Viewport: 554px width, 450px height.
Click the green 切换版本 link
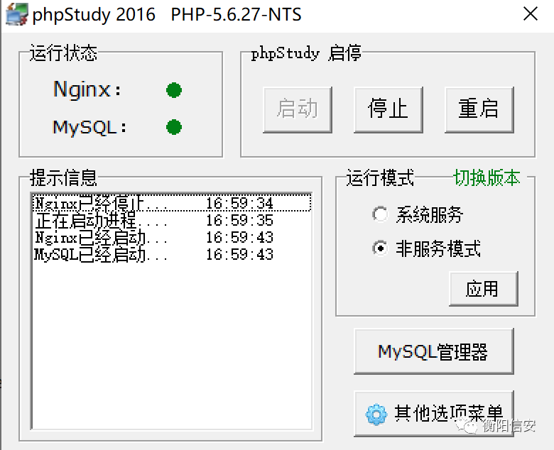[487, 177]
